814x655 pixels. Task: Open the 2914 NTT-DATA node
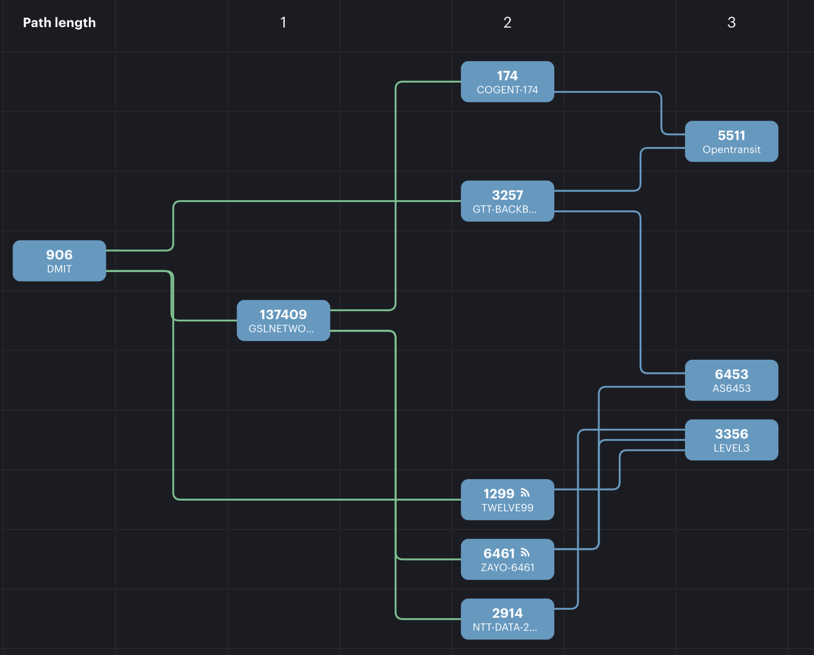point(507,619)
